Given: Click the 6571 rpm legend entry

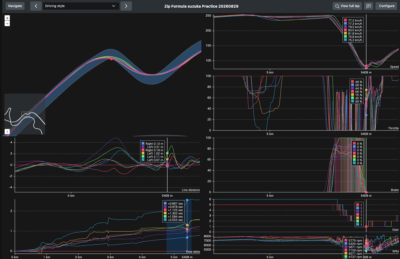Looking at the screenshot, I should (354, 253).
